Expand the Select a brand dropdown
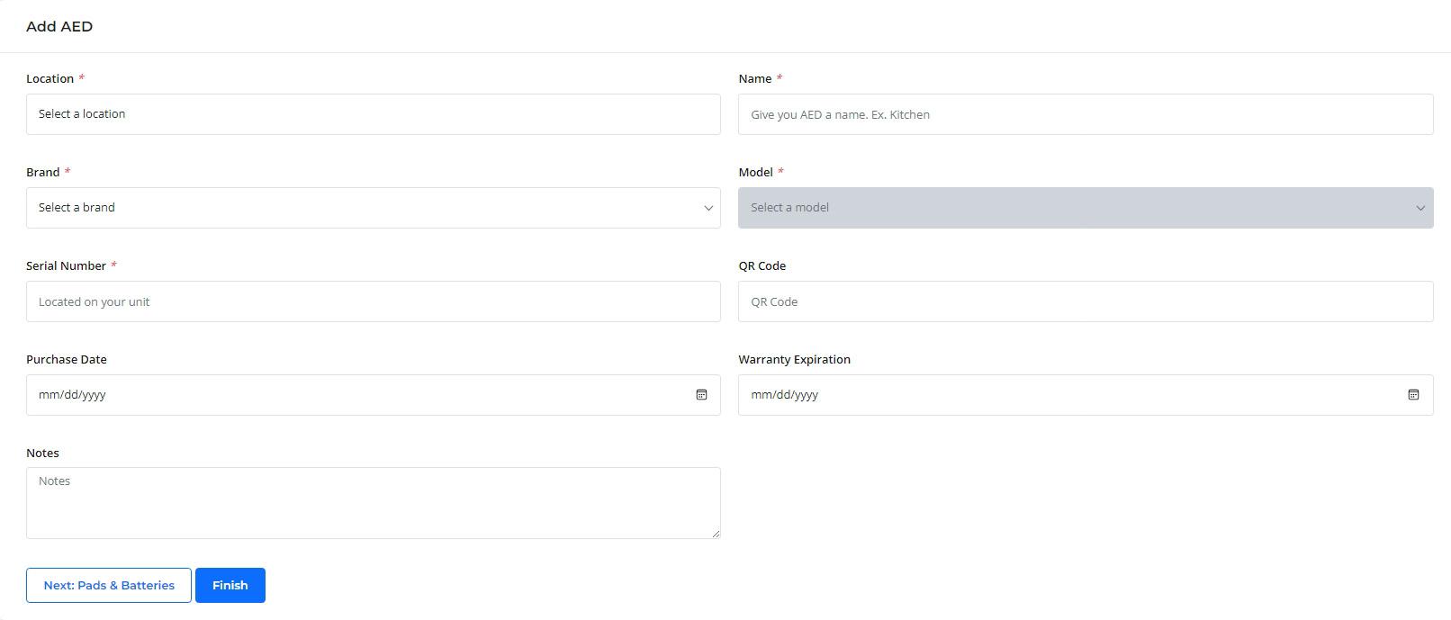Screen dimensions: 1451x620 (x=374, y=208)
